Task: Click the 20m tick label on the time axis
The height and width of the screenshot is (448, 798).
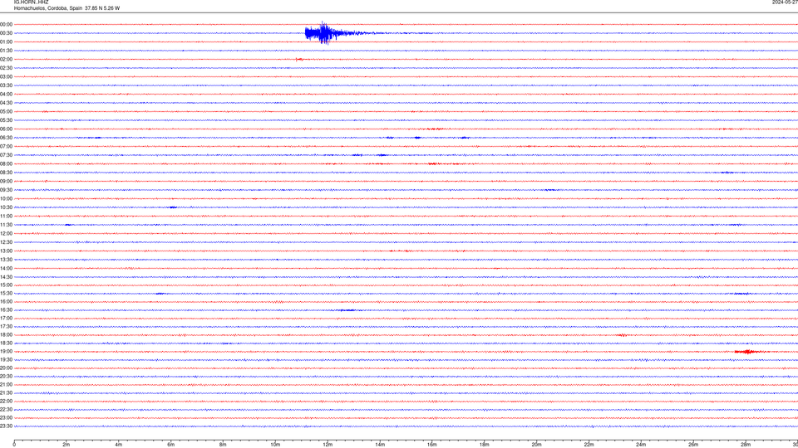Action: (536, 445)
